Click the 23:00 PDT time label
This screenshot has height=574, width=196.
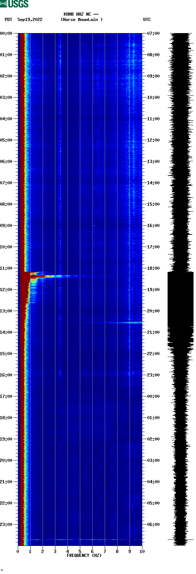[6, 525]
